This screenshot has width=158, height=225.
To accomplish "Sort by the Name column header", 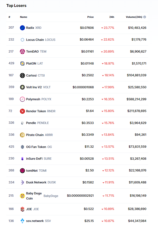I will click(x=23, y=17).
